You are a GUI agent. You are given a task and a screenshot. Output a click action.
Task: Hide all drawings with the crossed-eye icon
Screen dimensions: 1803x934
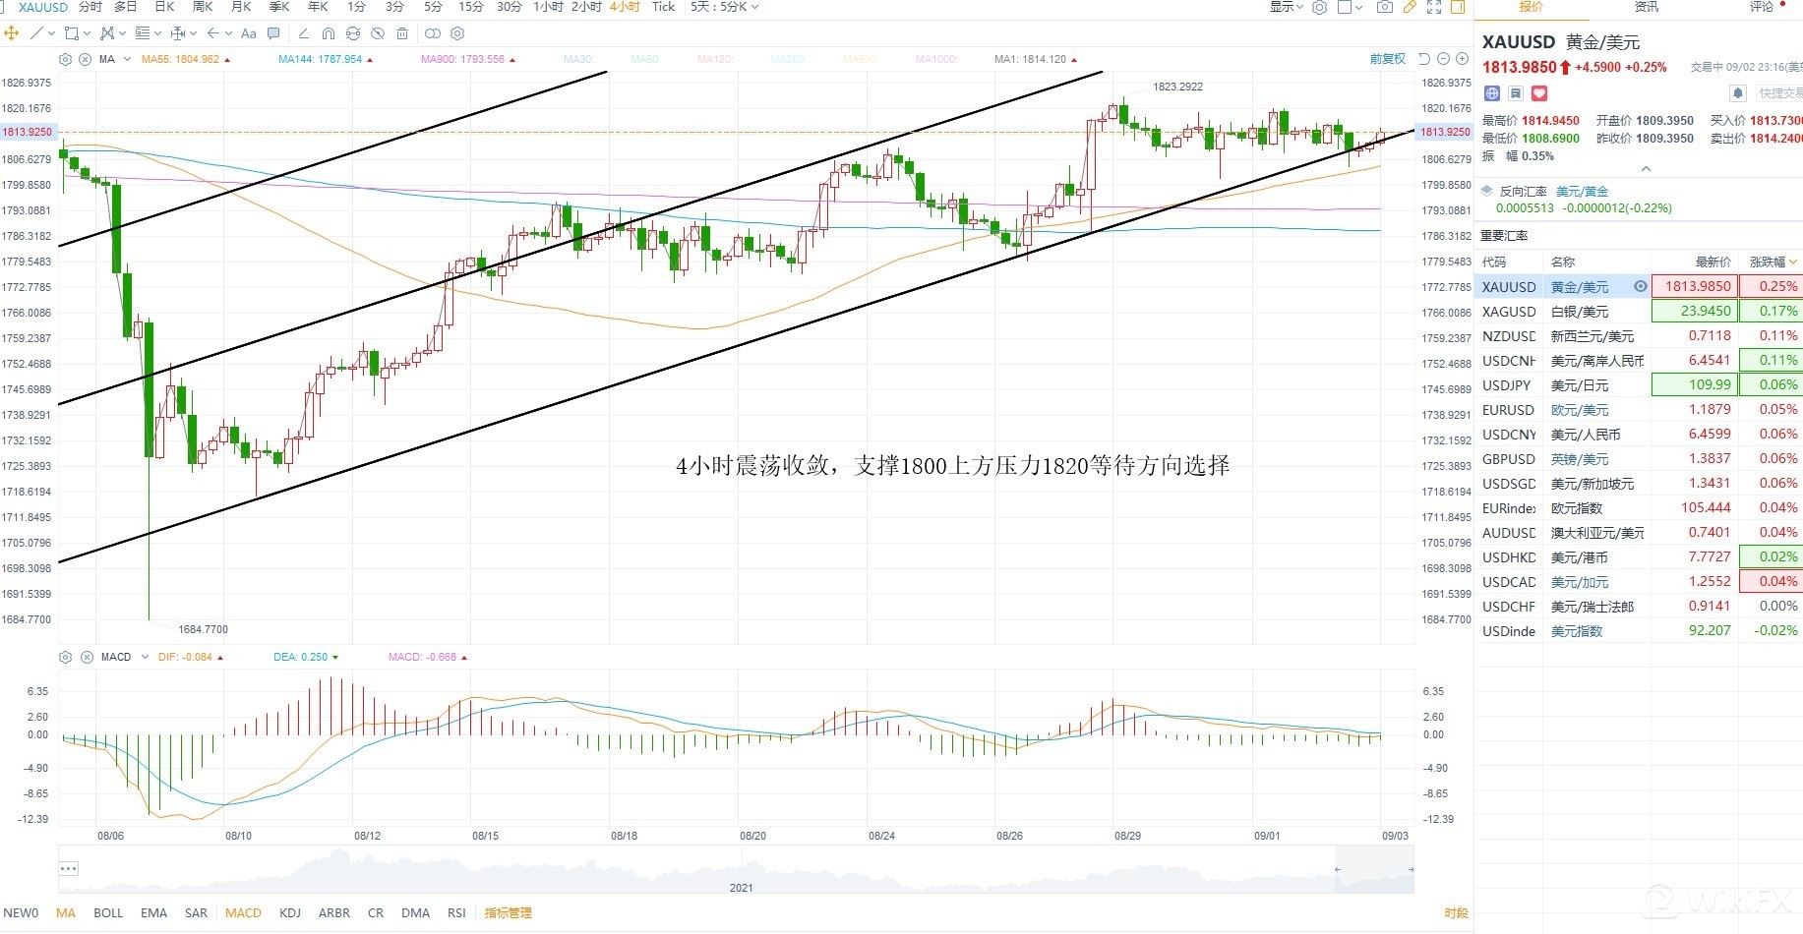coord(378,33)
